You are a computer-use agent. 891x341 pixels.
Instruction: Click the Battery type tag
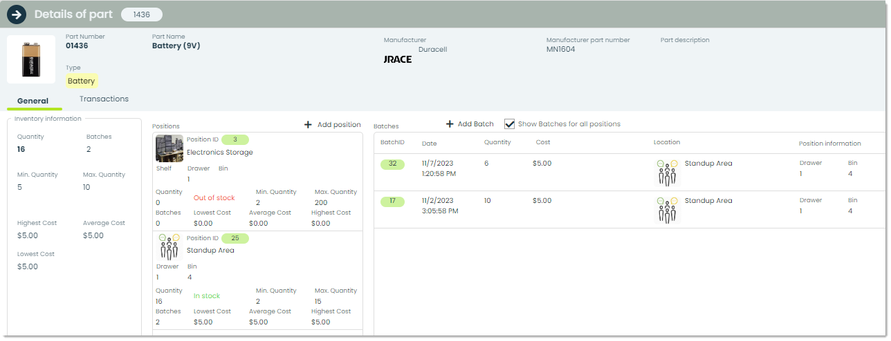[x=82, y=81]
